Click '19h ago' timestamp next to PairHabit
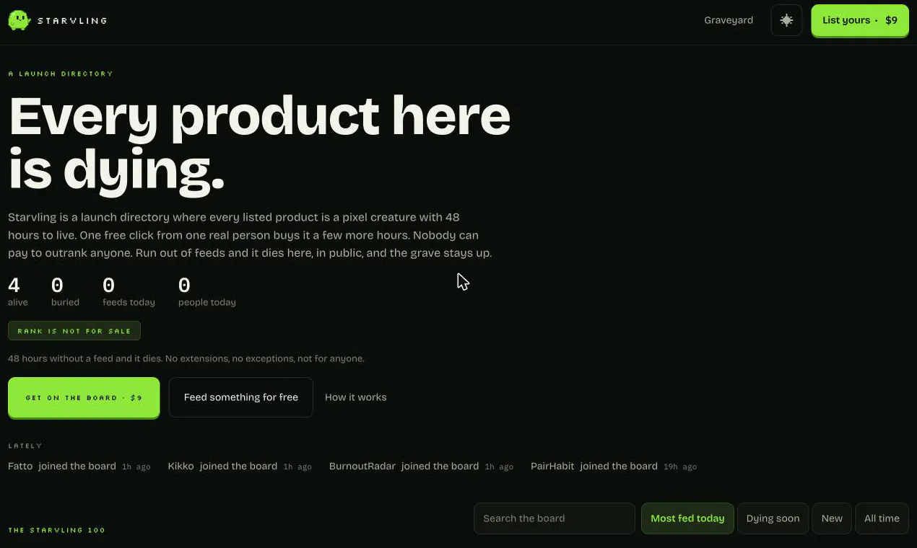 click(680, 467)
